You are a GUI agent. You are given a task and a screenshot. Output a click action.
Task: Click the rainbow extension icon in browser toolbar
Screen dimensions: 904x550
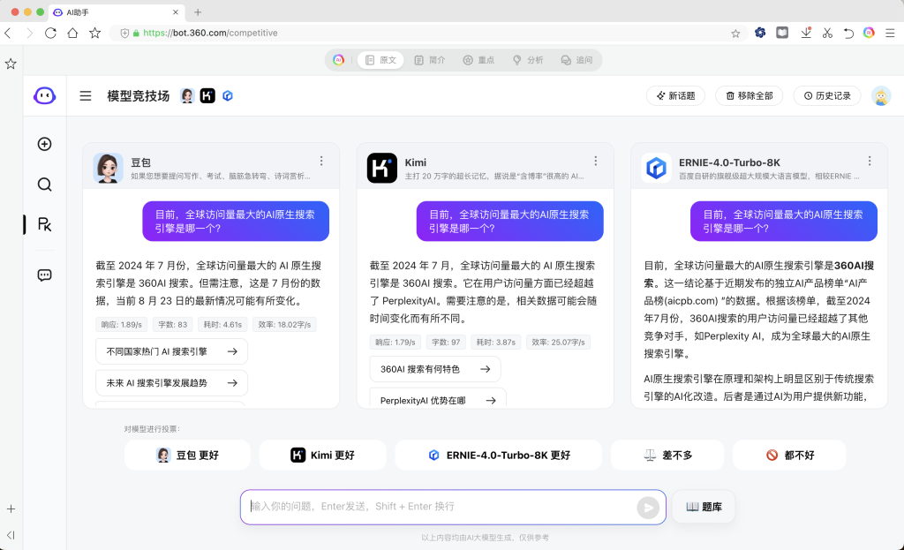pyautogui.click(x=869, y=33)
